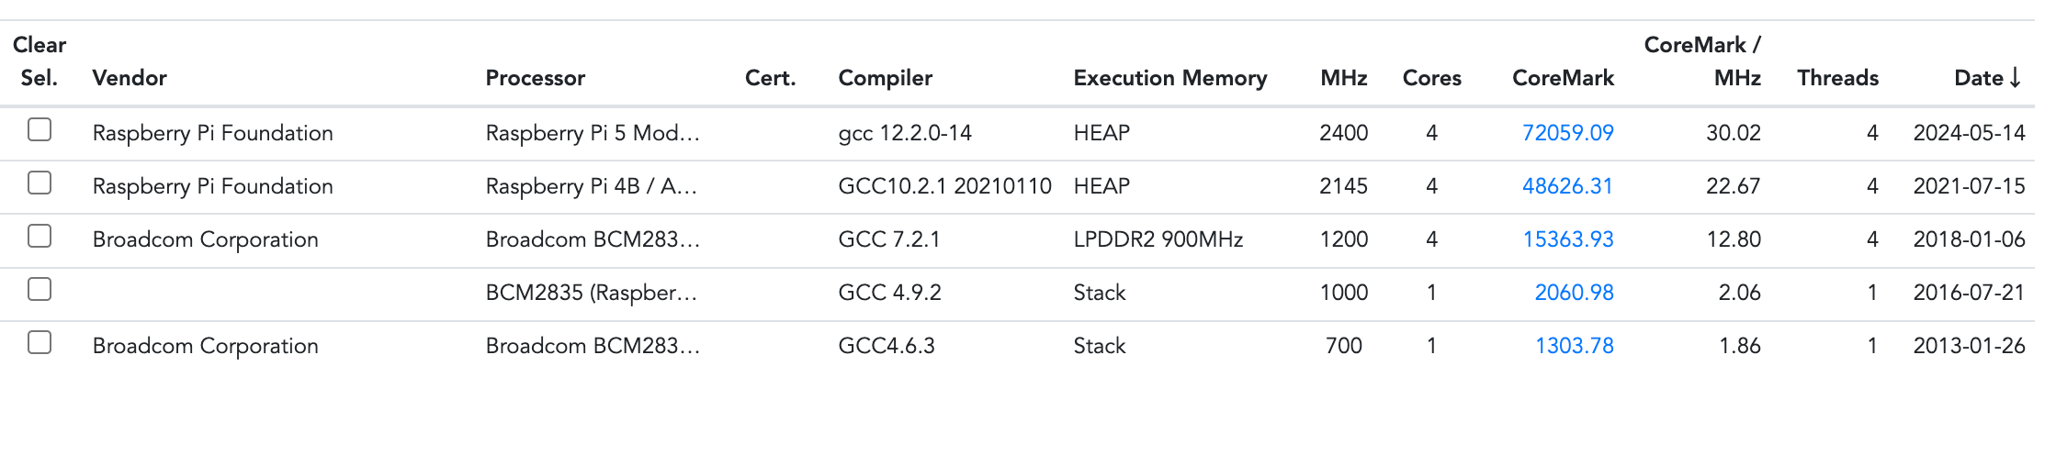The width and height of the screenshot is (2056, 455).
Task: Tick the checkbox for GCC 7.2.1 row
Action: point(40,237)
